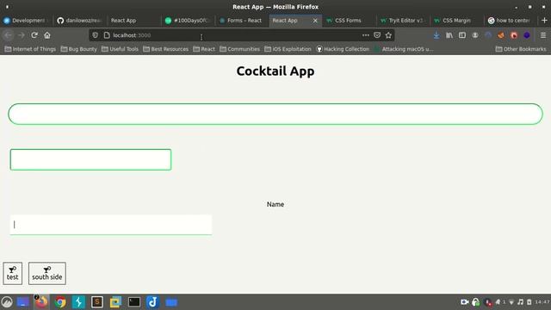The image size is (551, 310).
Task: Switch to the Tryit Editor tab
Action: [x=402, y=21]
